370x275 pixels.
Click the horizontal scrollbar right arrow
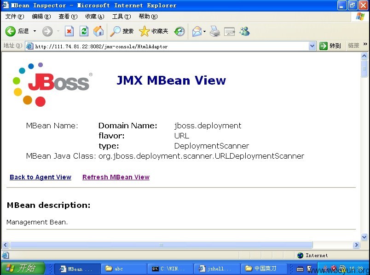tap(356, 245)
